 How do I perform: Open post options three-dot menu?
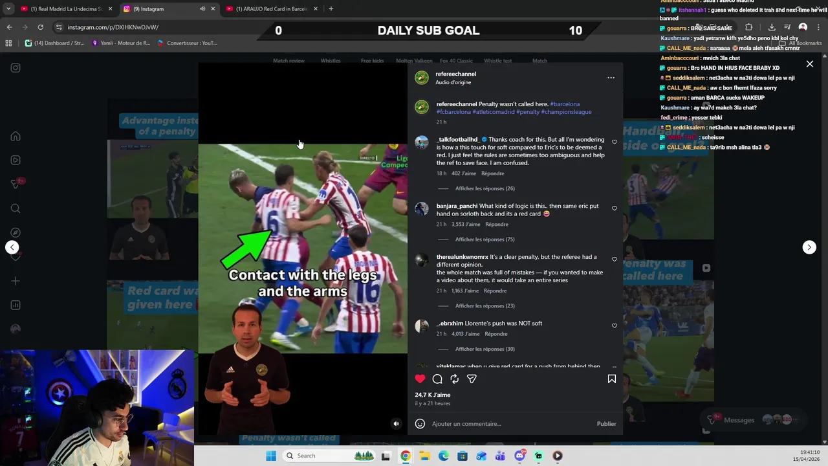[611, 78]
